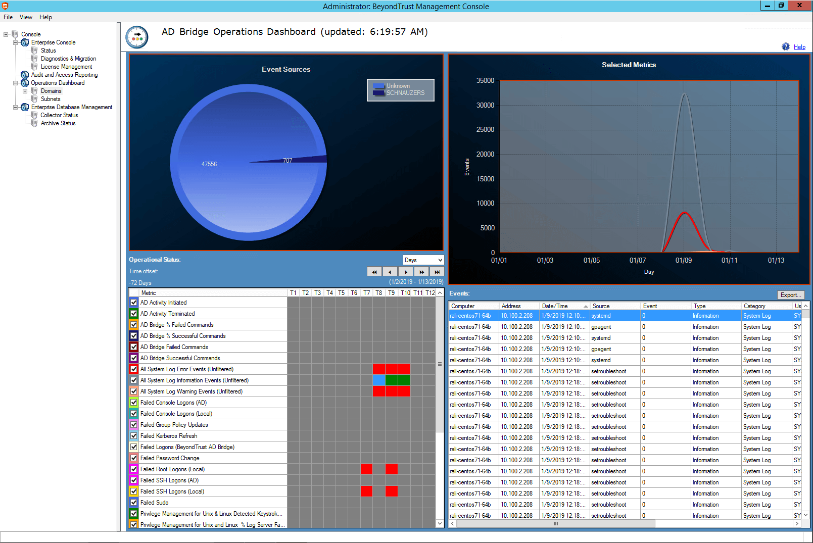Screen dimensions: 813x543
Task: Click the Subnets server icon
Action: [34, 99]
